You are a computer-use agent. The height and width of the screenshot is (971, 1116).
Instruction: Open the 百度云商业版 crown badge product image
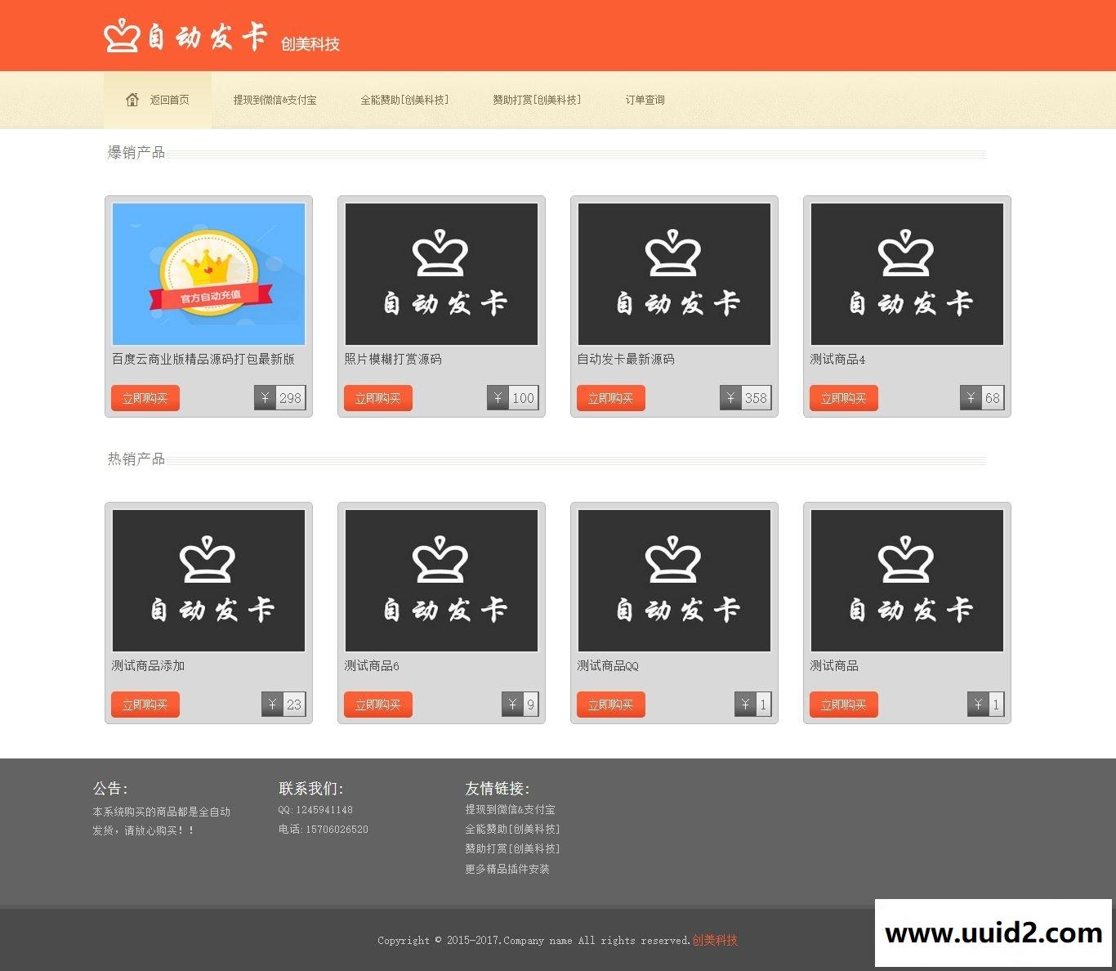point(208,274)
